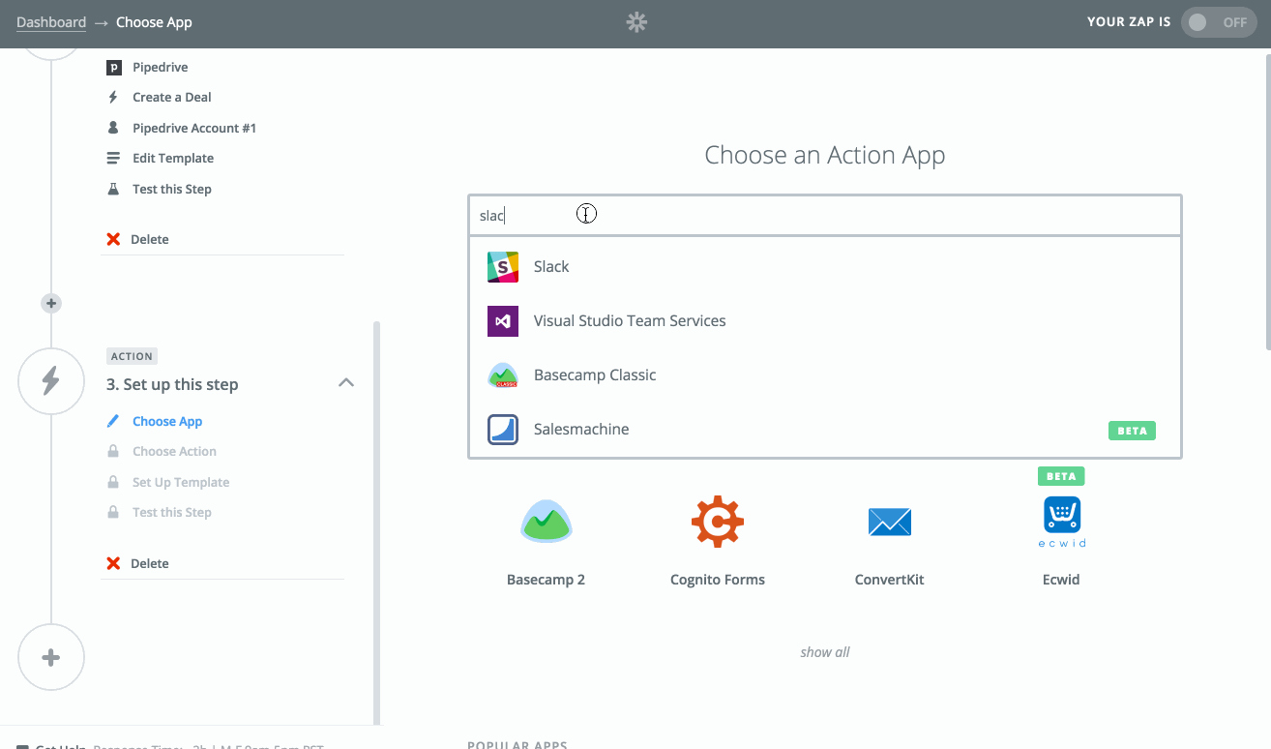
Task: Click the ACTION badge label
Action: (132, 356)
